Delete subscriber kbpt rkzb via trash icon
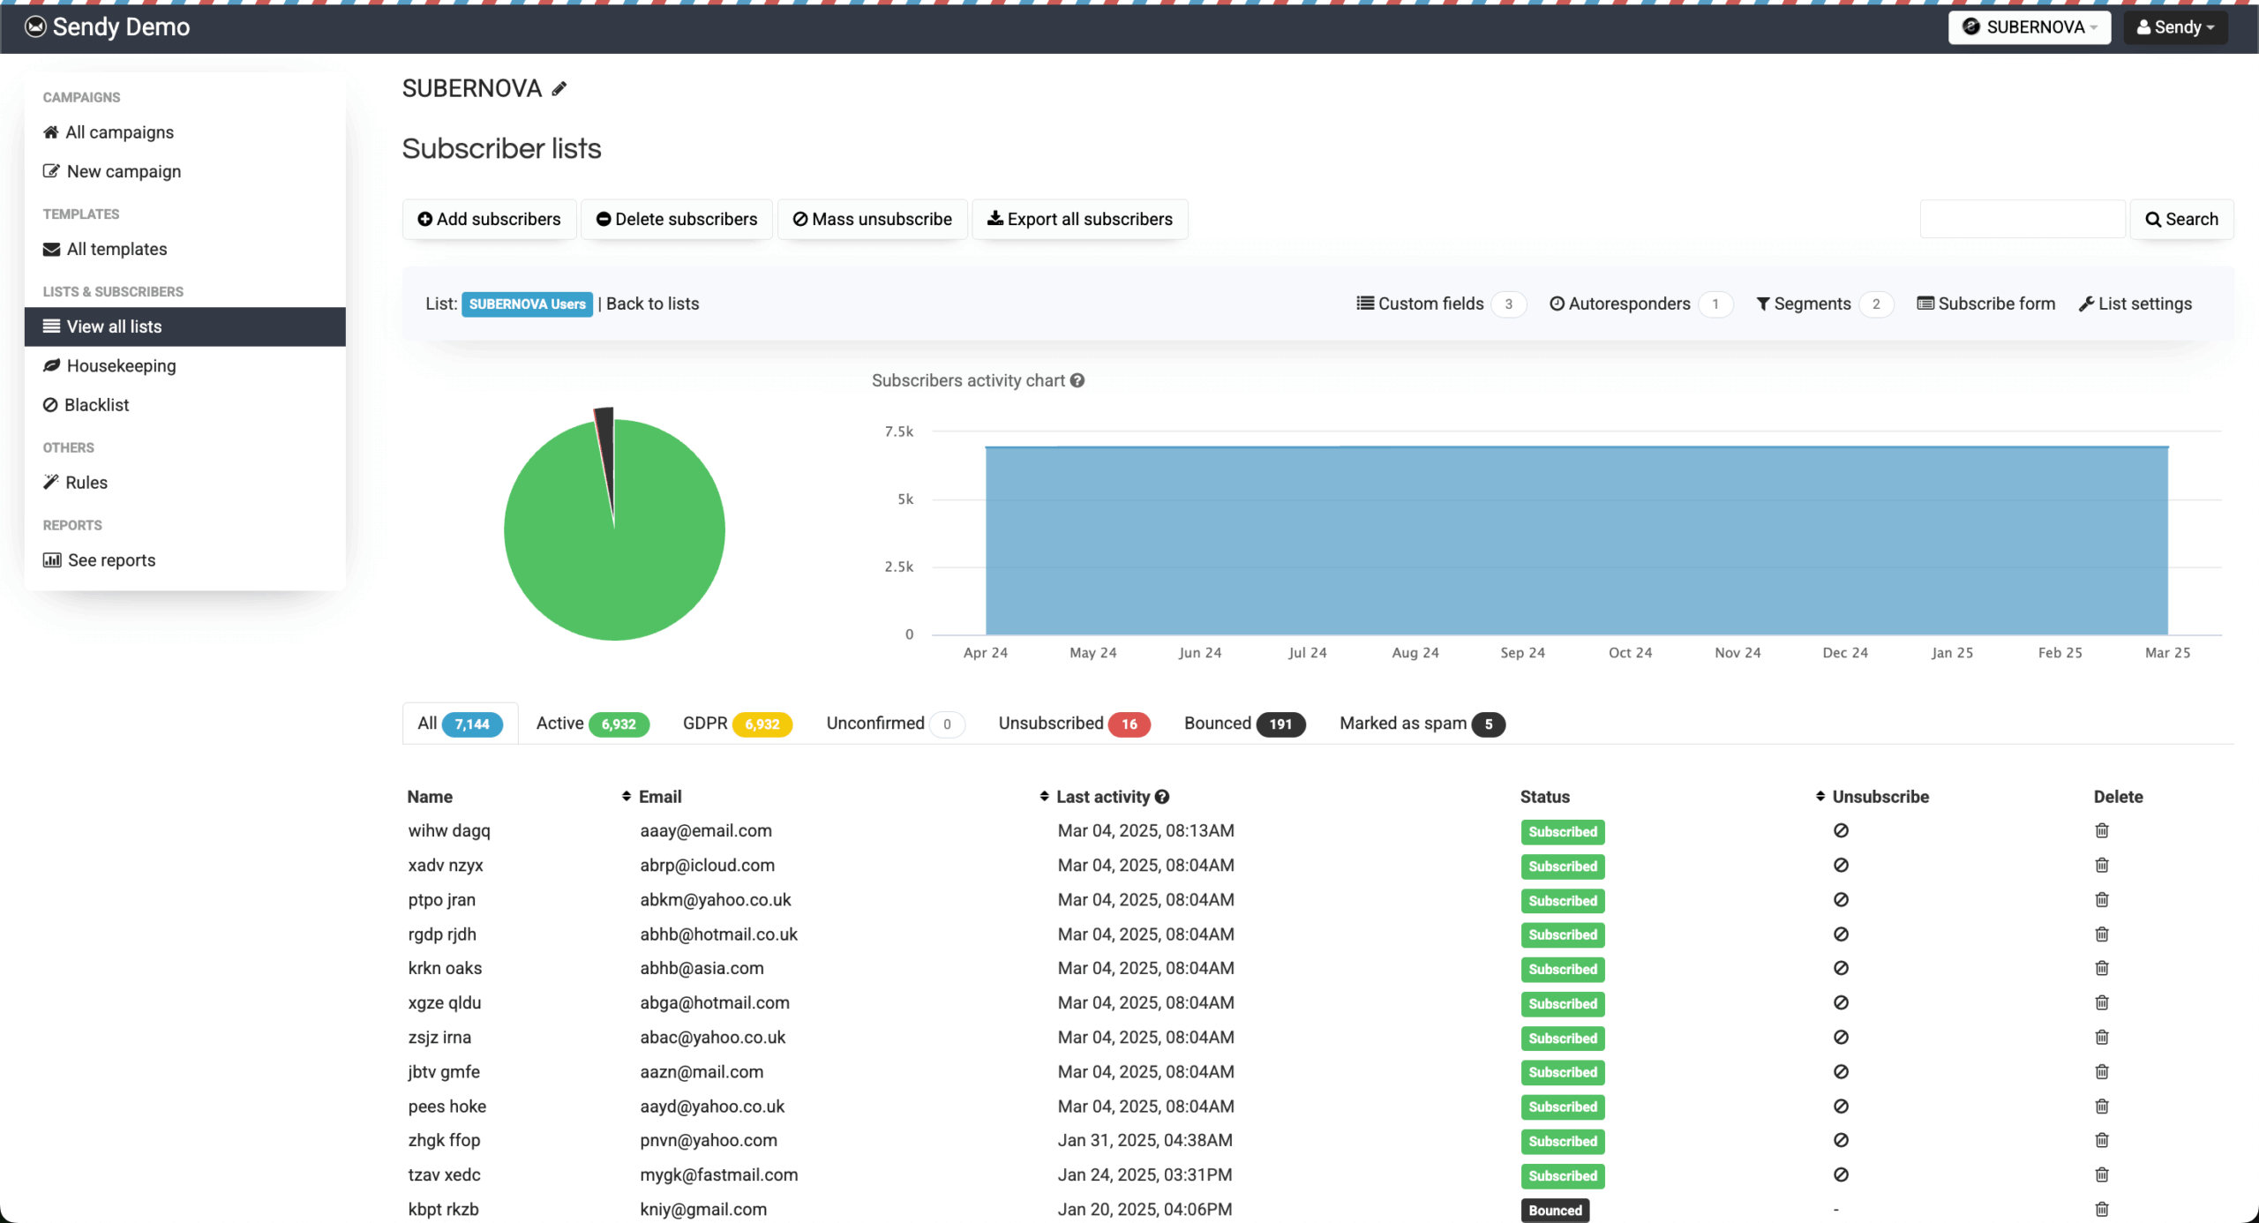 2101,1210
